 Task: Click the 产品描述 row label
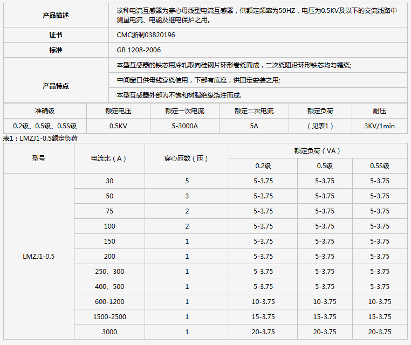(56, 16)
